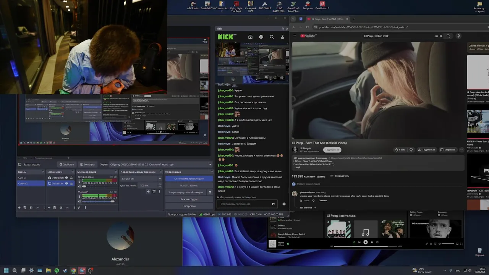Go to previous Spotify track
This screenshot has width=489, height=275.
tap(359, 242)
